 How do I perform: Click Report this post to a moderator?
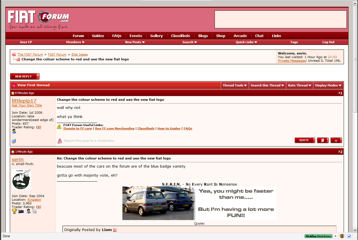tap(89, 141)
